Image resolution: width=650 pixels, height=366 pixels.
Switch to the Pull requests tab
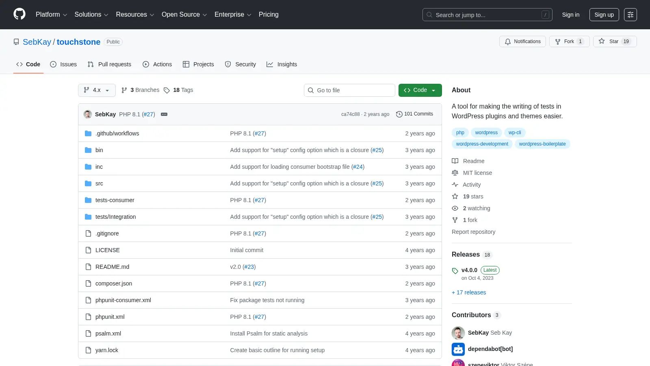(x=109, y=64)
